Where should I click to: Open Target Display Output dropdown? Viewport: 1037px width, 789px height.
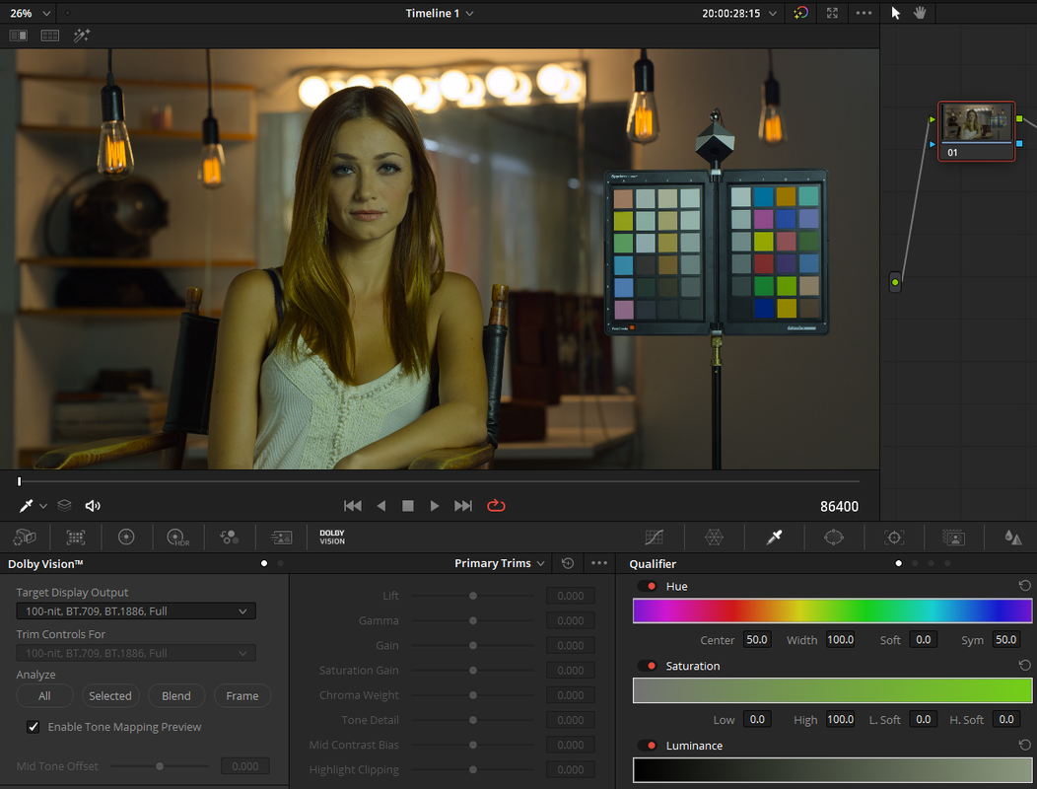[136, 610]
